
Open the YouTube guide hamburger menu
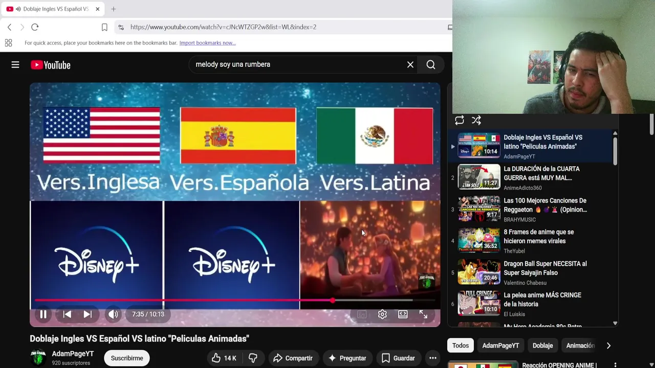coord(15,65)
